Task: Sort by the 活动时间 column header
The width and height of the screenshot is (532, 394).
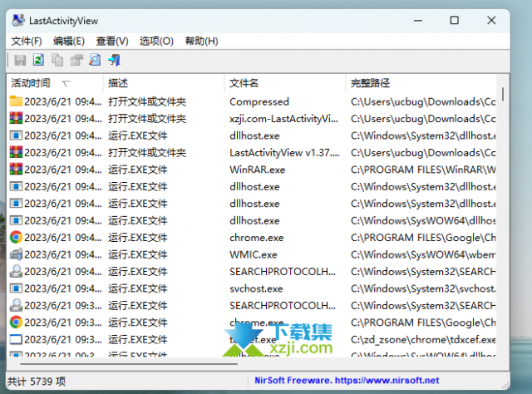Action: pyautogui.click(x=55, y=83)
